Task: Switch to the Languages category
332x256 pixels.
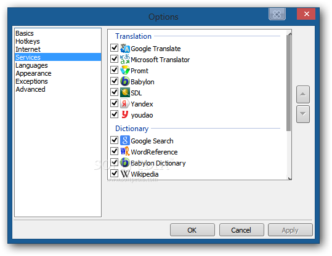Action: coord(58,65)
